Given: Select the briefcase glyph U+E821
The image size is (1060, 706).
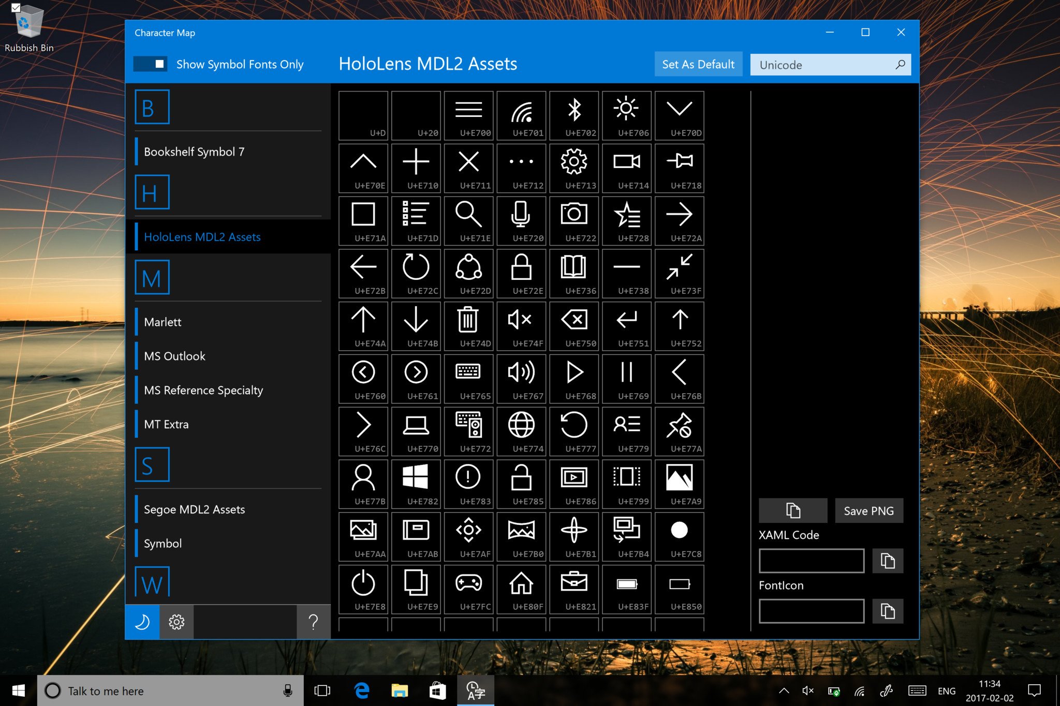Looking at the screenshot, I should coord(574,590).
